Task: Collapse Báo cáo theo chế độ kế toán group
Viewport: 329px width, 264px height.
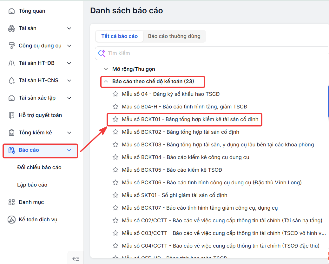Action: coord(106,81)
